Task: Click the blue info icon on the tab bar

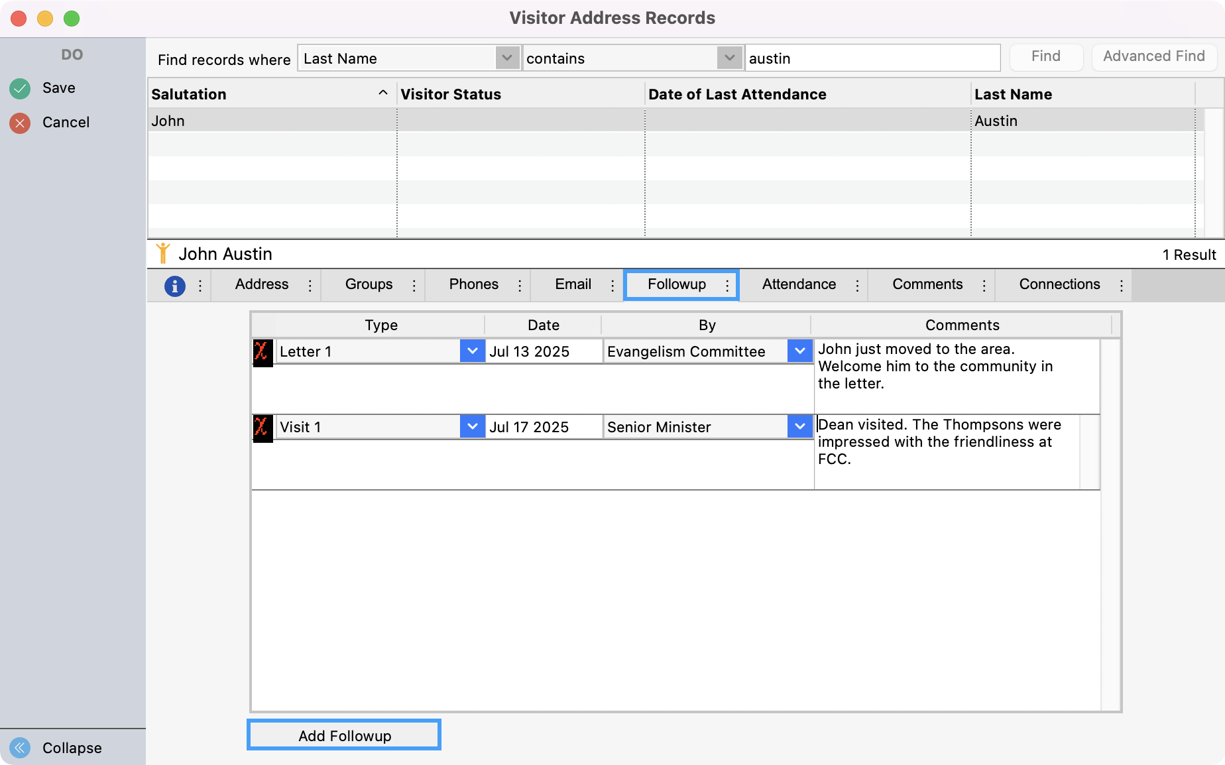Action: (174, 285)
